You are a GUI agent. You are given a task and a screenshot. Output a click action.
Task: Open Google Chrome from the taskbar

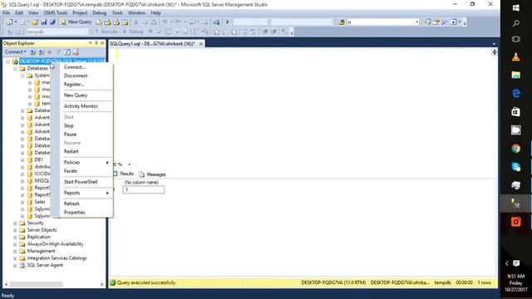[515, 149]
